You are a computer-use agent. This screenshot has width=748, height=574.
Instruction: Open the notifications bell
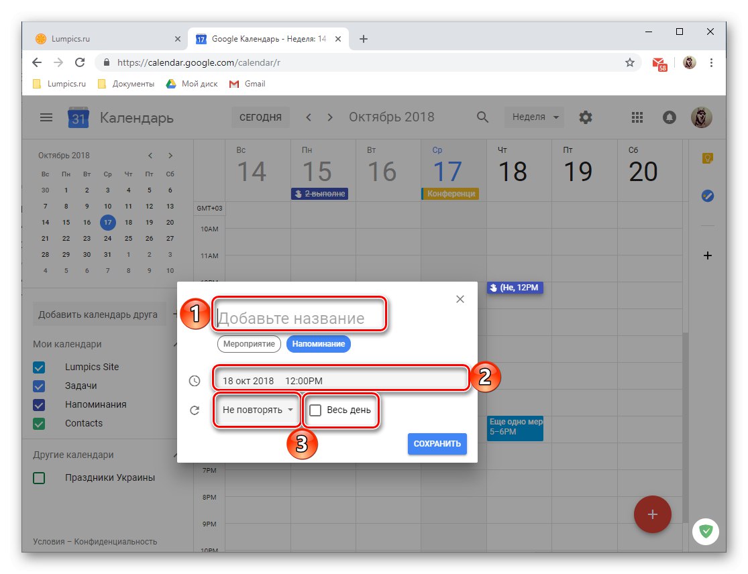click(x=669, y=117)
